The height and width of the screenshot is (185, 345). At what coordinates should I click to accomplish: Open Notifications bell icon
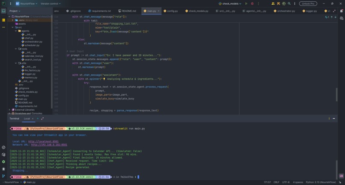click(x=341, y=11)
